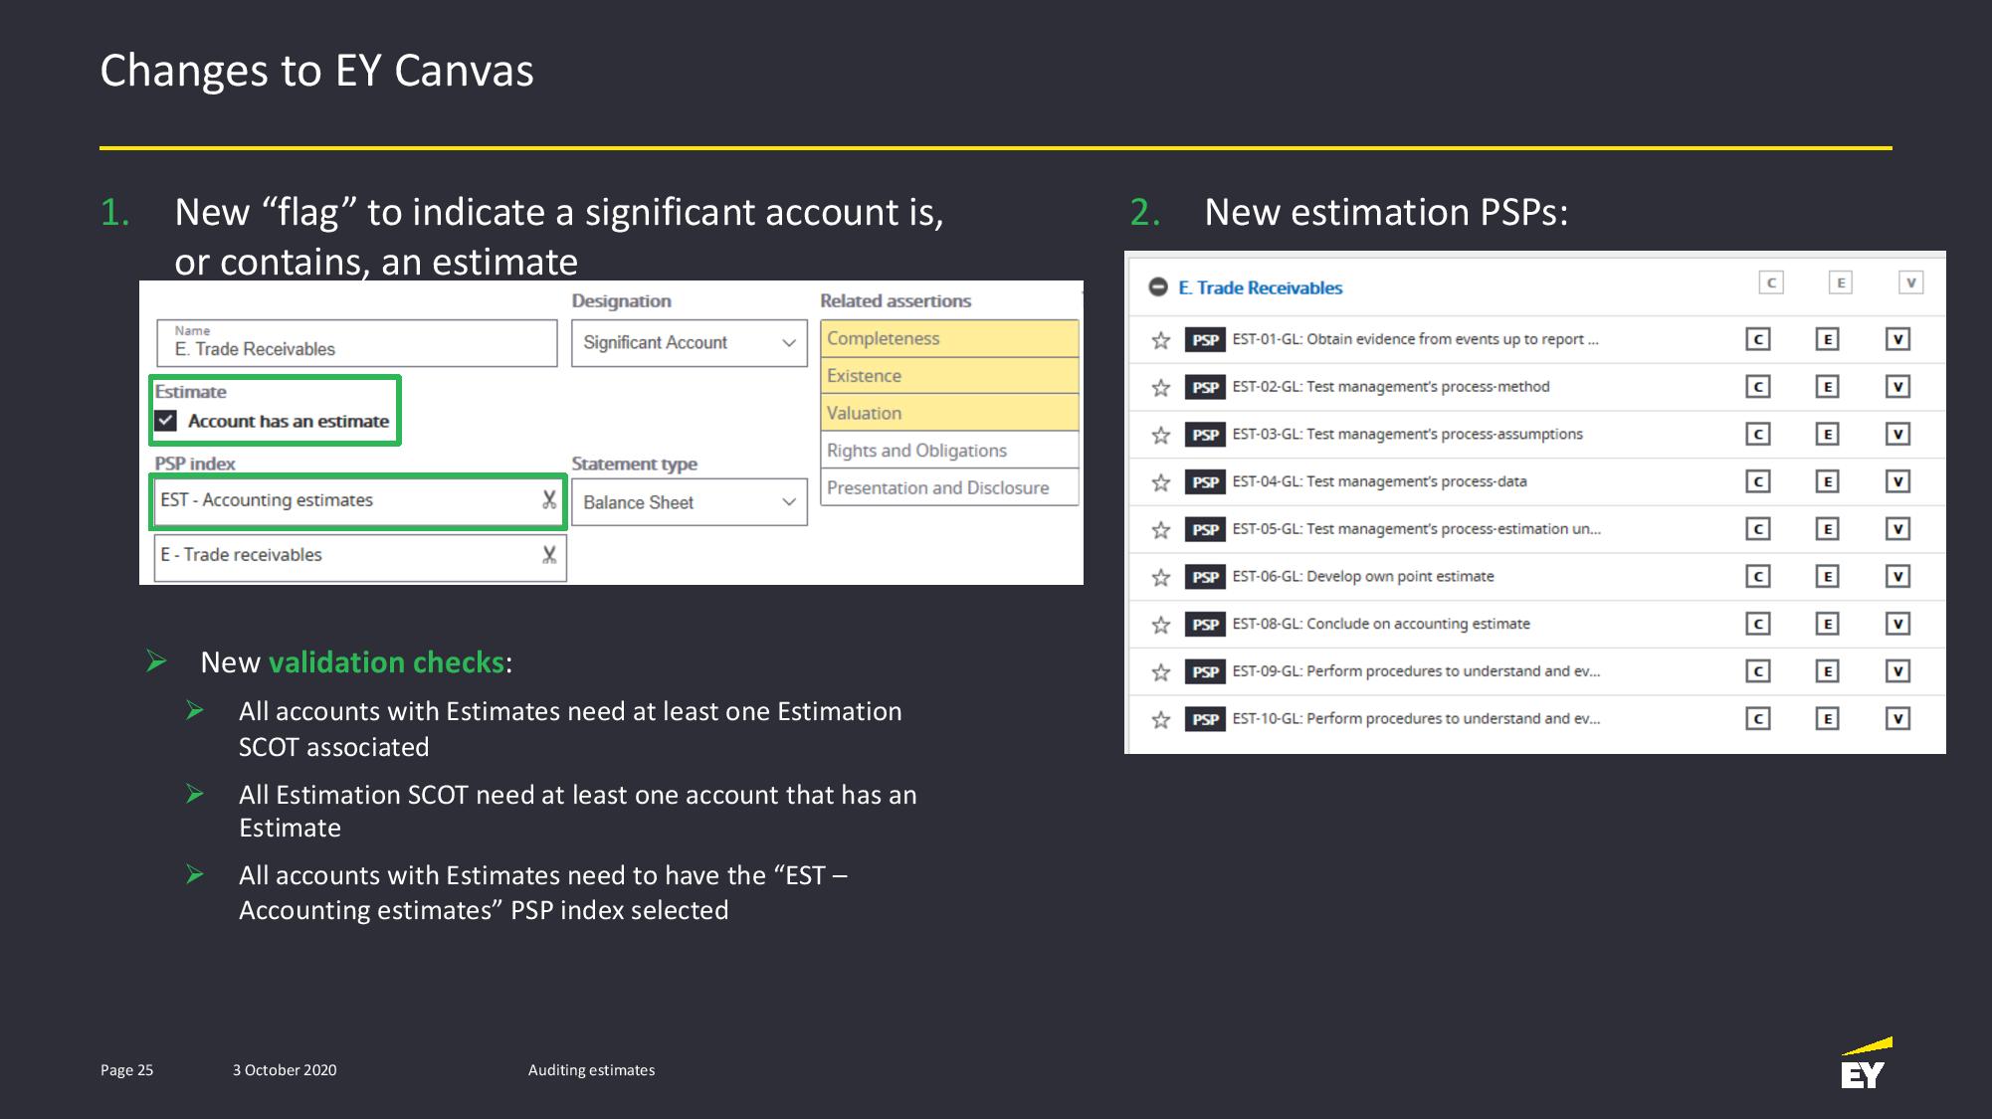The height and width of the screenshot is (1119, 1992).
Task: Star the EST-02-GL procedure row
Action: pyautogui.click(x=1160, y=388)
